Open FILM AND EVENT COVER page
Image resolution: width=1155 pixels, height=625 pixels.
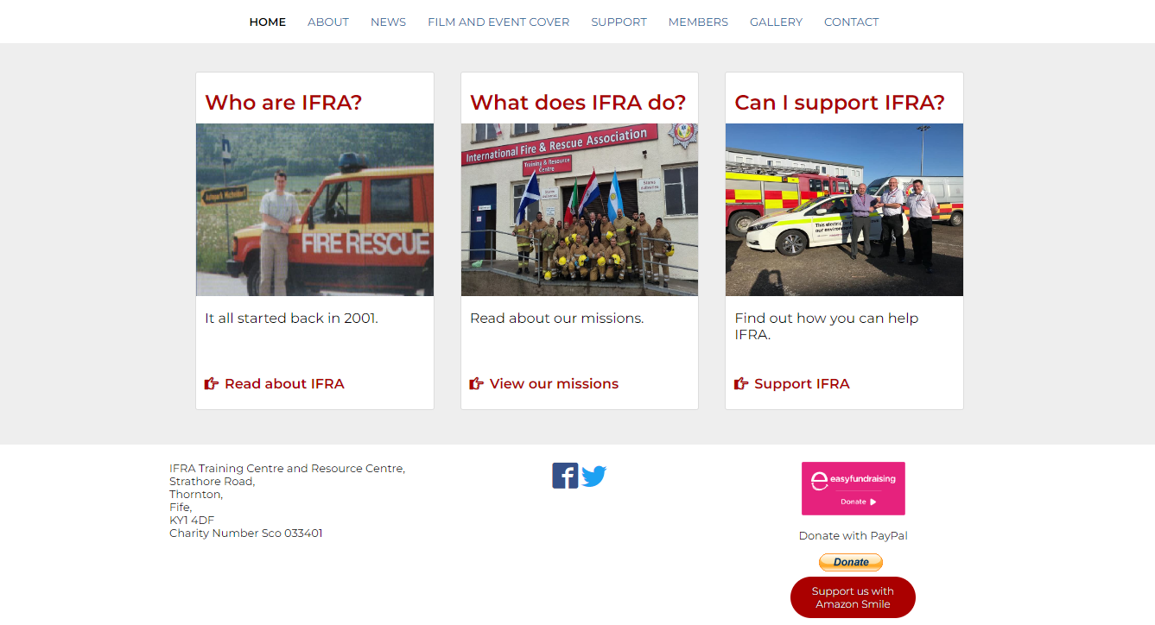tap(498, 22)
